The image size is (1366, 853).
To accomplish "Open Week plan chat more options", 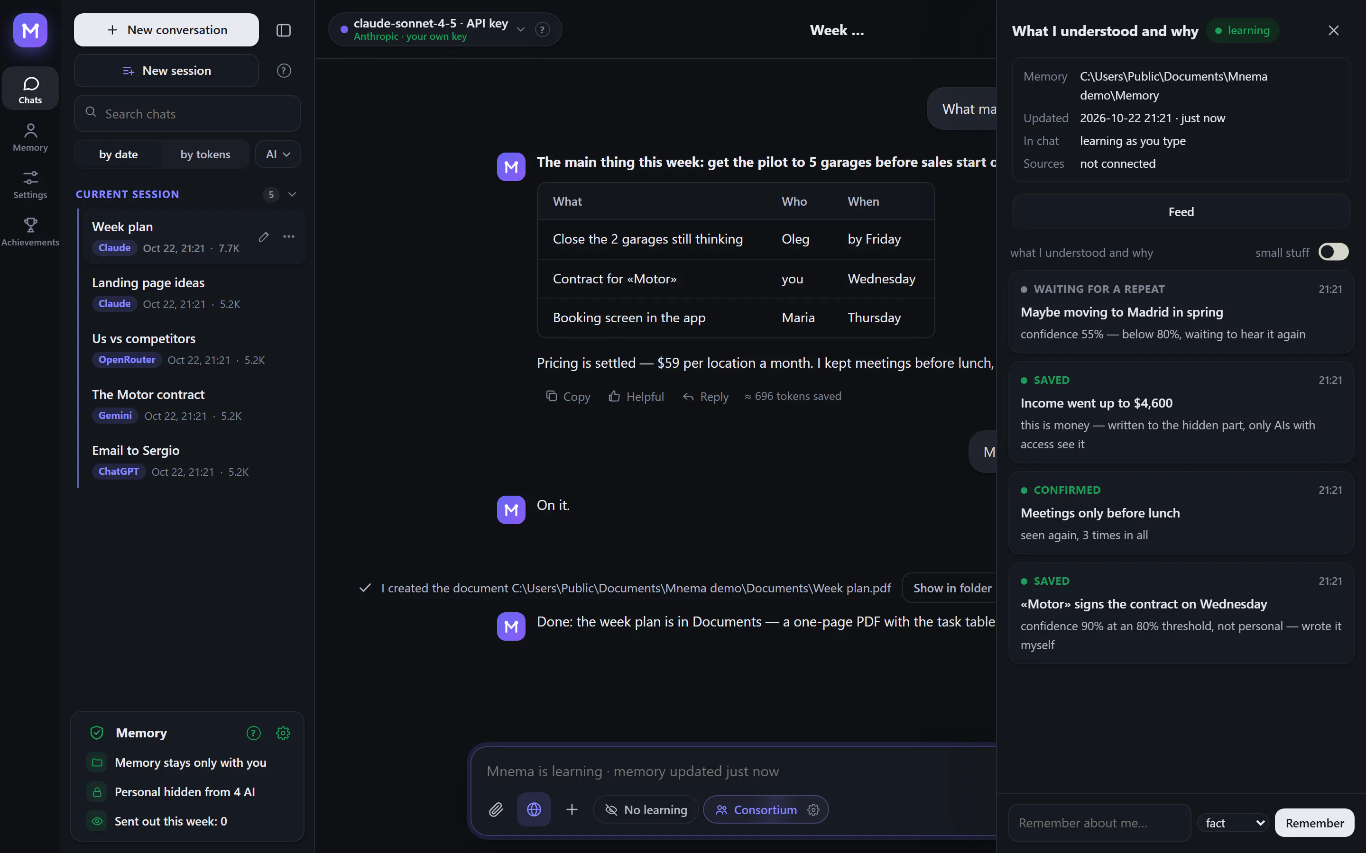I will [289, 236].
